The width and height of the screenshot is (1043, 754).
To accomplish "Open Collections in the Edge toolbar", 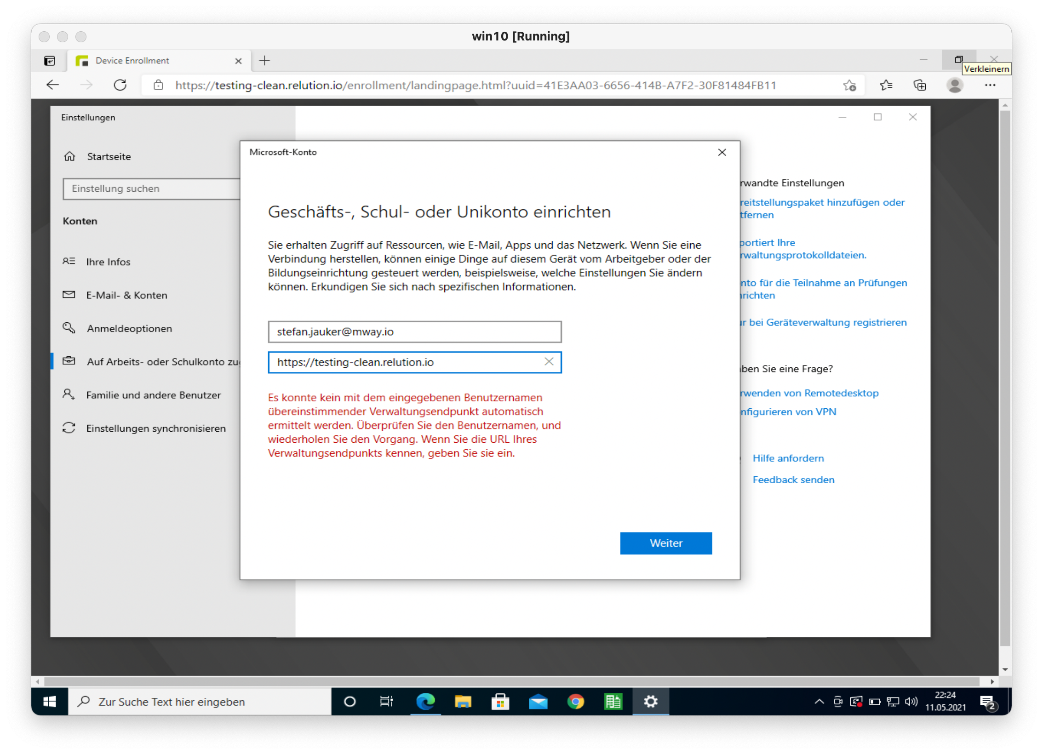I will (x=919, y=85).
